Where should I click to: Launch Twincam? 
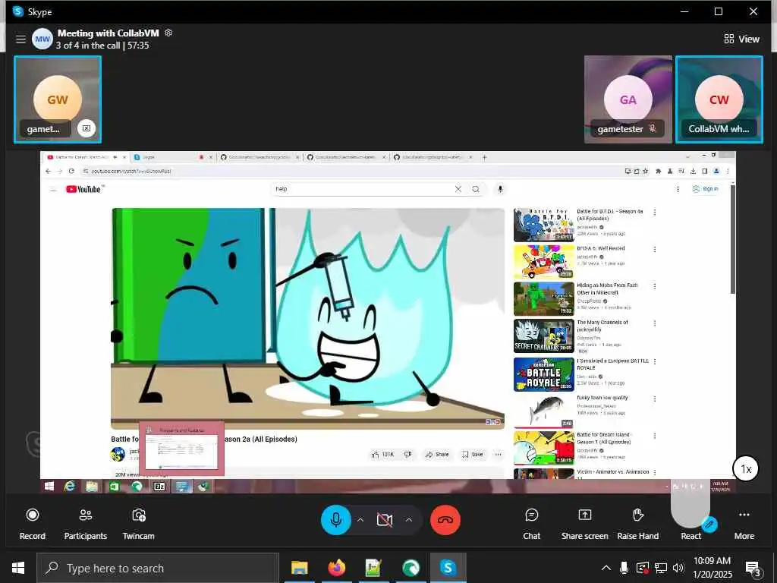click(138, 524)
